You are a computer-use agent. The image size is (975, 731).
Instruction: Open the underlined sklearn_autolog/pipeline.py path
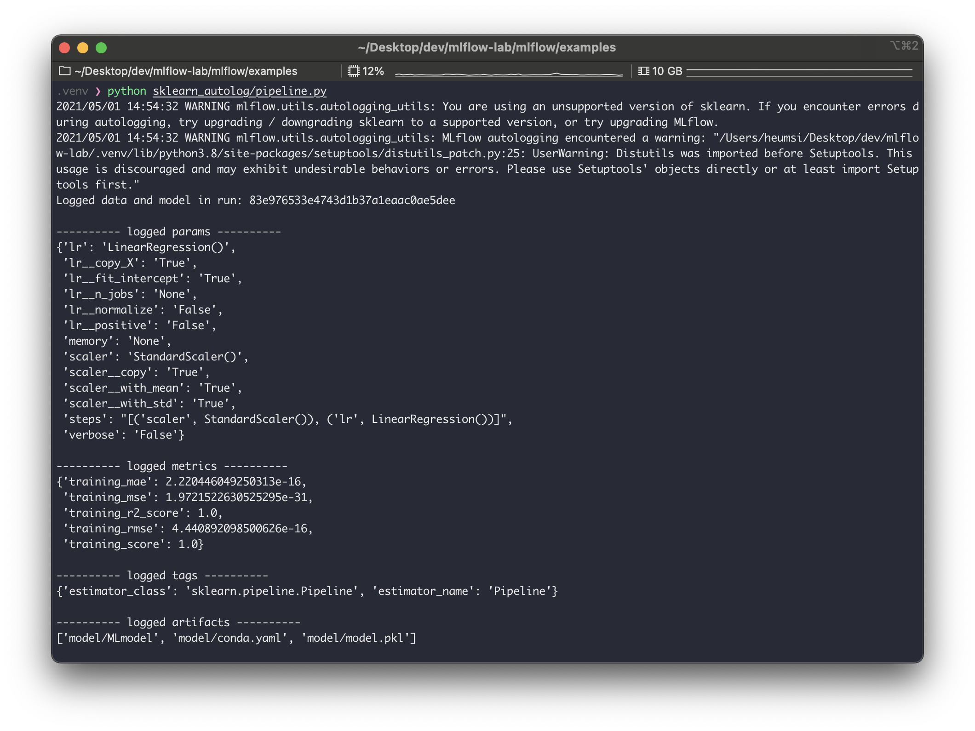click(240, 91)
